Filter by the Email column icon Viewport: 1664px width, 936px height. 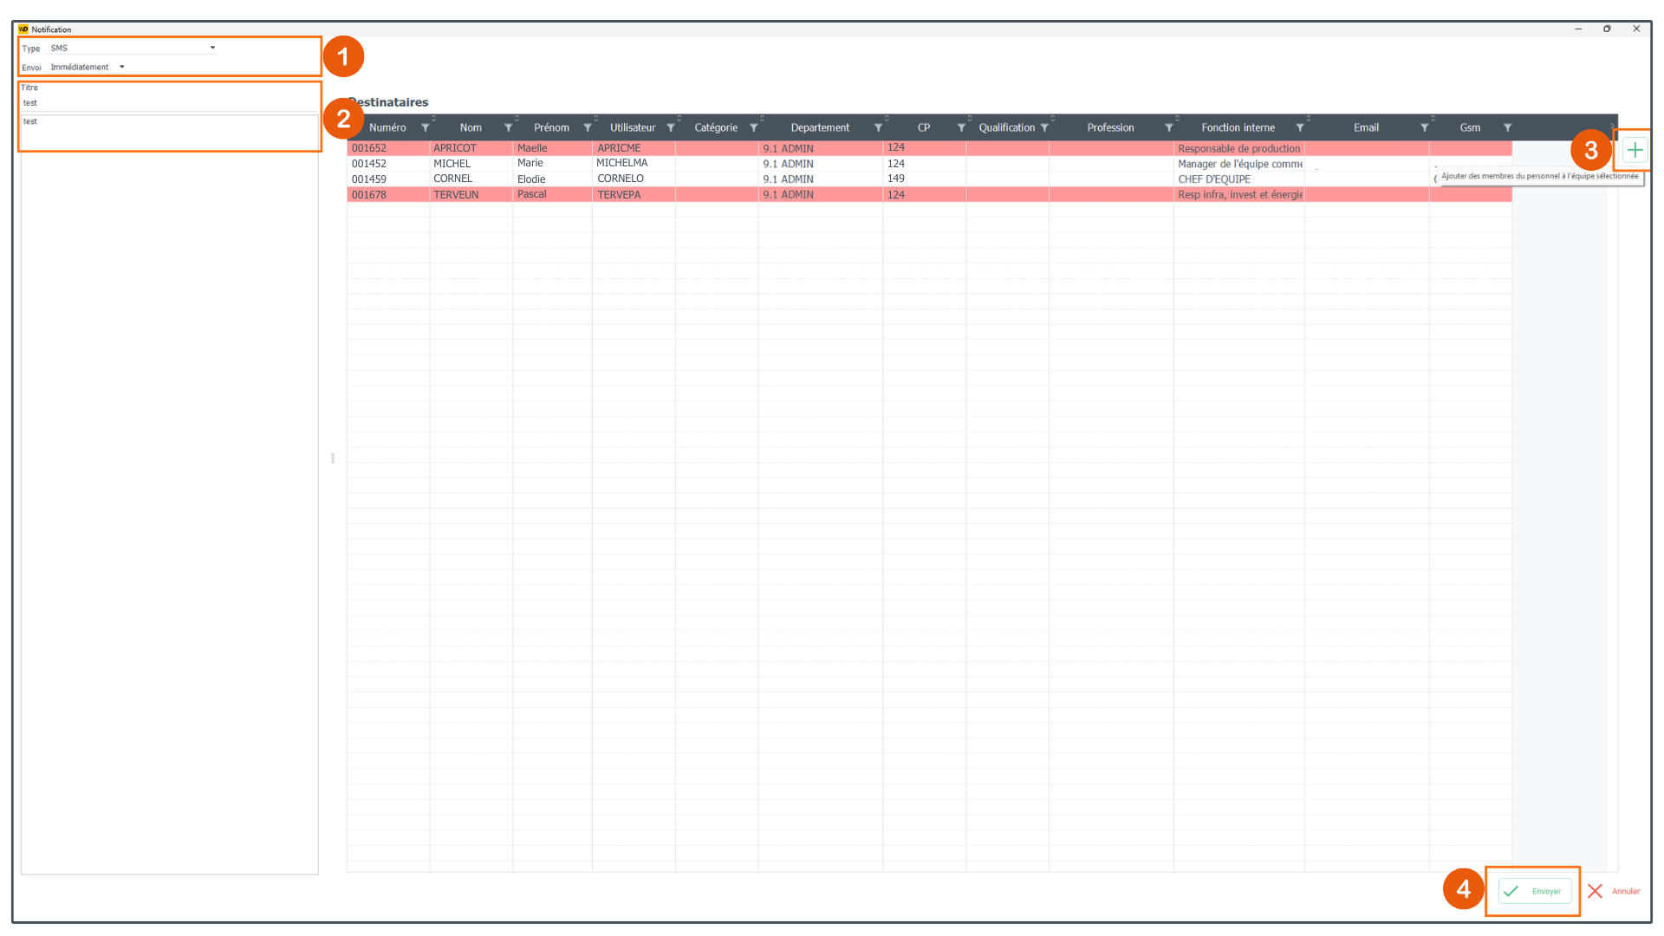tap(1424, 128)
